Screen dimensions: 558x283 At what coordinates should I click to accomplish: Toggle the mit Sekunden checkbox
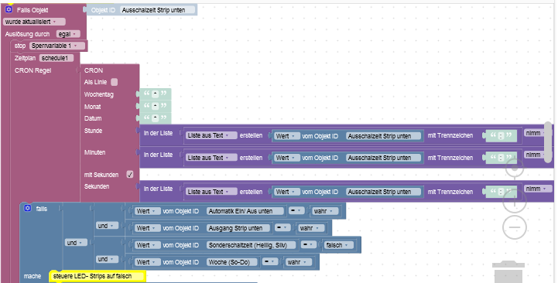130,175
